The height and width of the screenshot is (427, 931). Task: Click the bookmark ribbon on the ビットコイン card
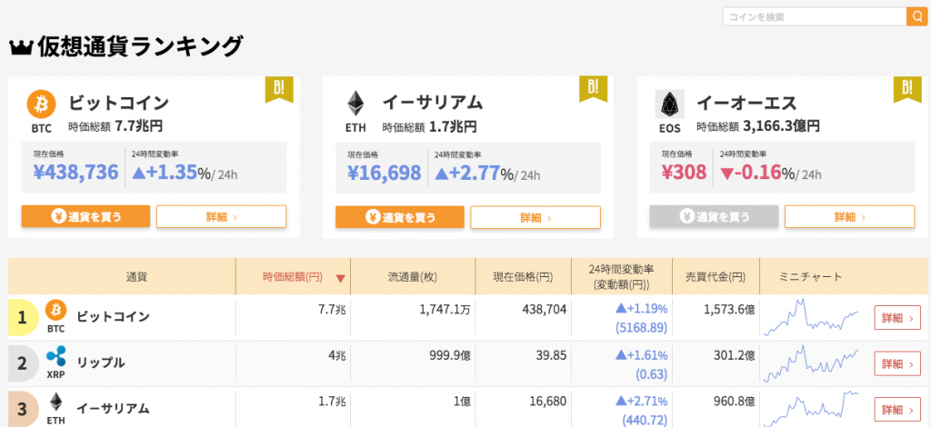click(x=279, y=90)
